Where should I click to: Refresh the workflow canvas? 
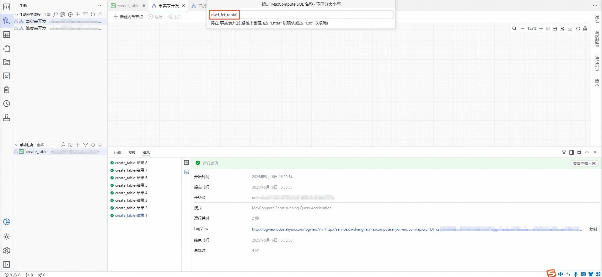click(x=578, y=29)
